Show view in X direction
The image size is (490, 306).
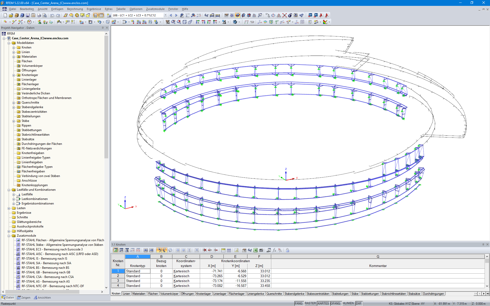(198, 22)
